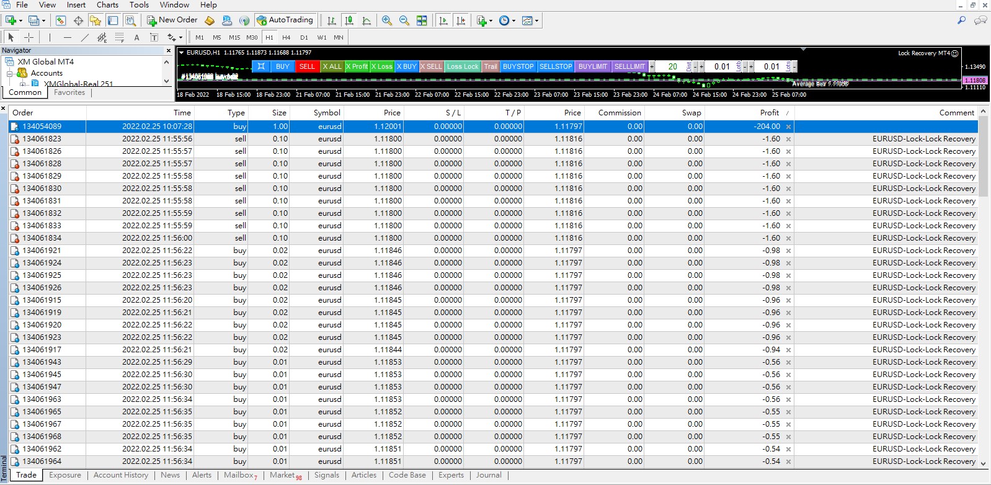Toggle the AutoTrading button
Screen dimensions: 991x485
[285, 20]
